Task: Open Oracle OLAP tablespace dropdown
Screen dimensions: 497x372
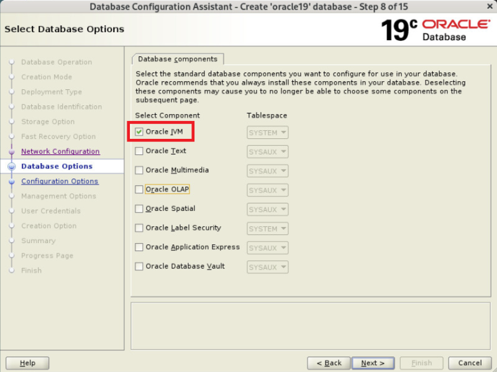Action: pos(268,190)
